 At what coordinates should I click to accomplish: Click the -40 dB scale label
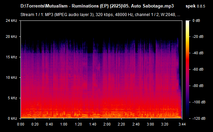tap(198, 53)
